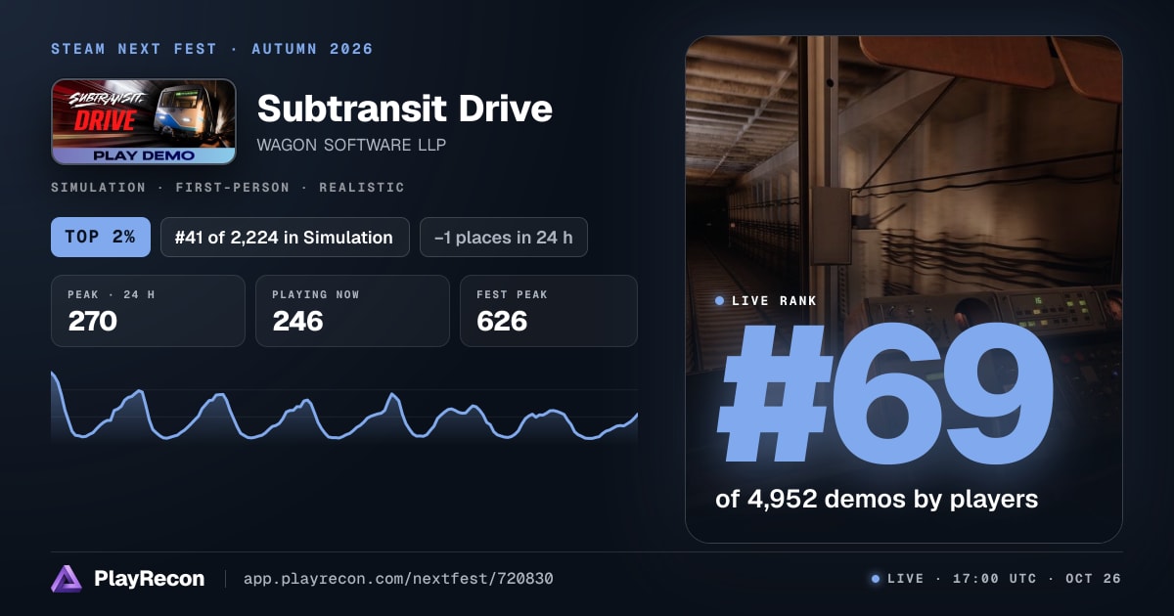Click 'of 4,952 demos by players' text
The height and width of the screenshot is (616, 1174).
pos(877,499)
